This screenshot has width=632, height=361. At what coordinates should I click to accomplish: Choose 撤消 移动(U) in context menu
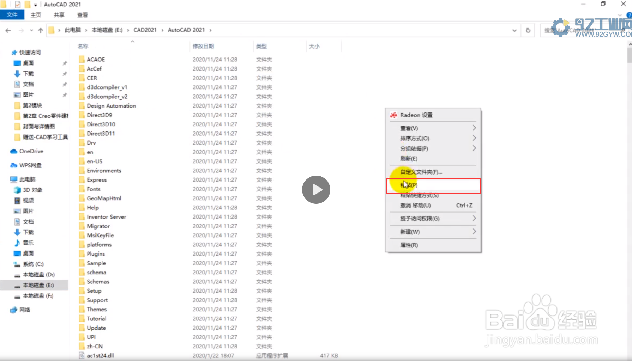[433, 205]
